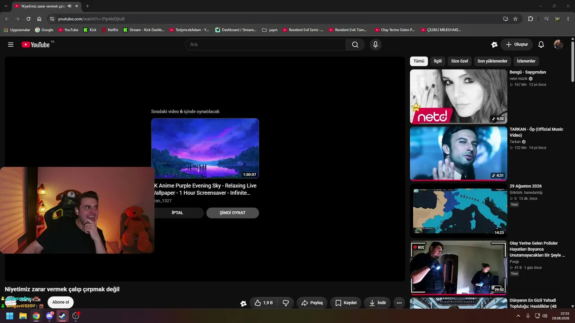Open the 29 Ağustos 2026 video thumbnail
575x323 pixels.
pos(459,210)
